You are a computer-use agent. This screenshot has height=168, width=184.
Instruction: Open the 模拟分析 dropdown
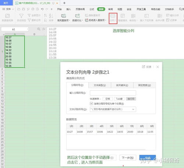coord(172,15)
